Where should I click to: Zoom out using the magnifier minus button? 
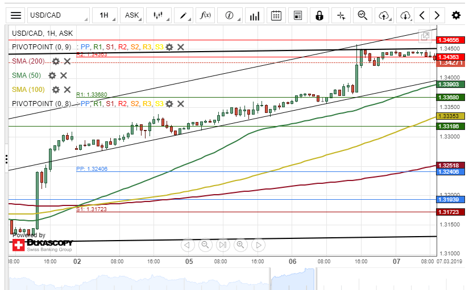(205, 245)
